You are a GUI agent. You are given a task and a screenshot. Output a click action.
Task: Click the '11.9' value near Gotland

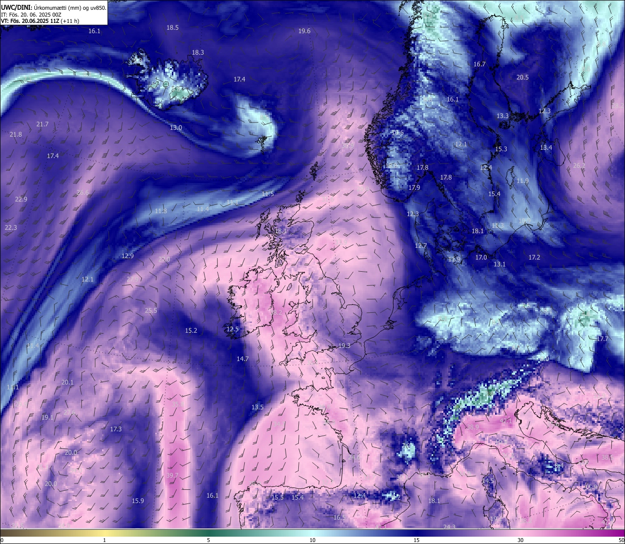(x=522, y=181)
